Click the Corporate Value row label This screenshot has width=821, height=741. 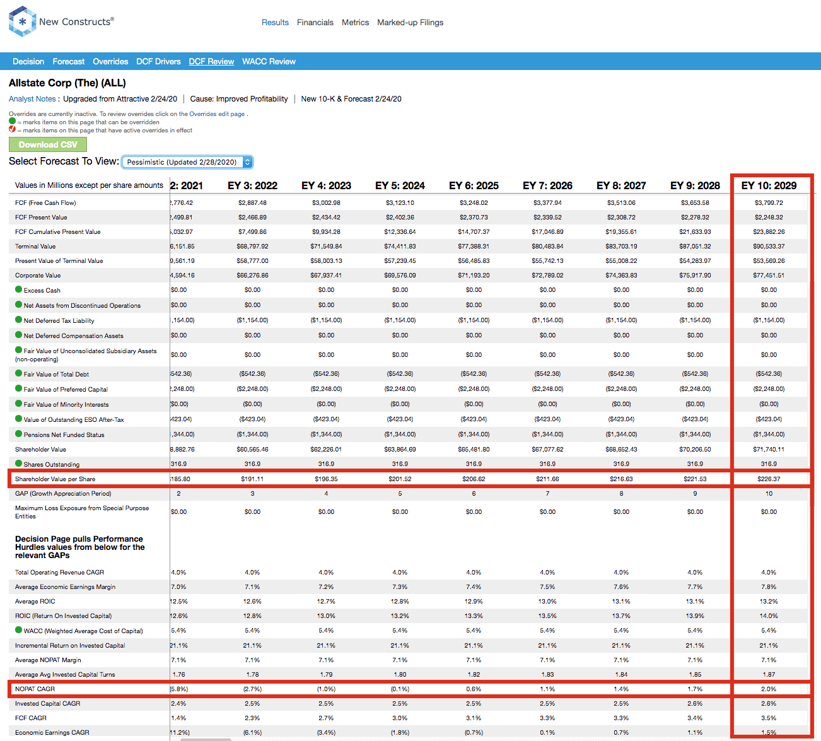pyautogui.click(x=38, y=276)
